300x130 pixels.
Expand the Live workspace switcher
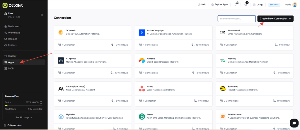tap(41, 15)
